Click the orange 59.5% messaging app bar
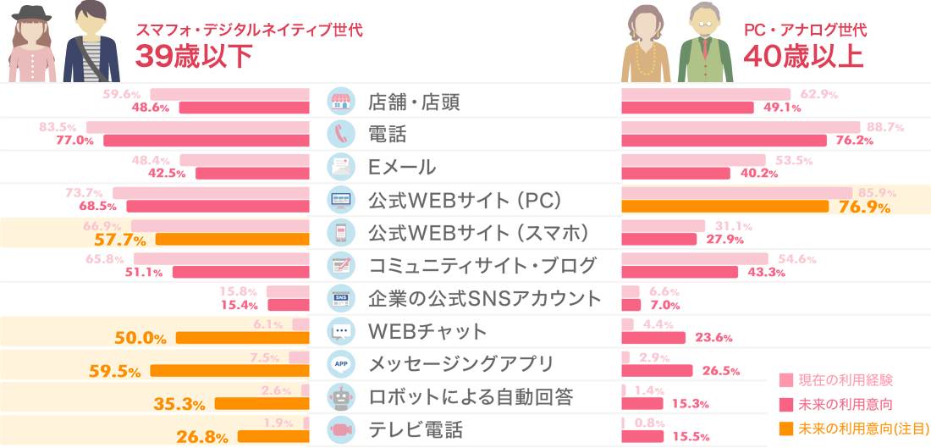Image resolution: width=931 pixels, height=448 pixels. pyautogui.click(x=229, y=371)
